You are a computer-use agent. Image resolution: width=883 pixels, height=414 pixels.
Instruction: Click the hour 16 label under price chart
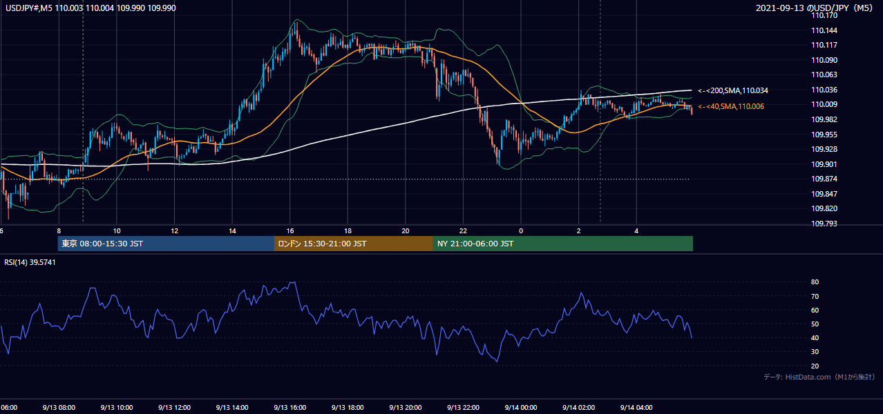(x=290, y=231)
